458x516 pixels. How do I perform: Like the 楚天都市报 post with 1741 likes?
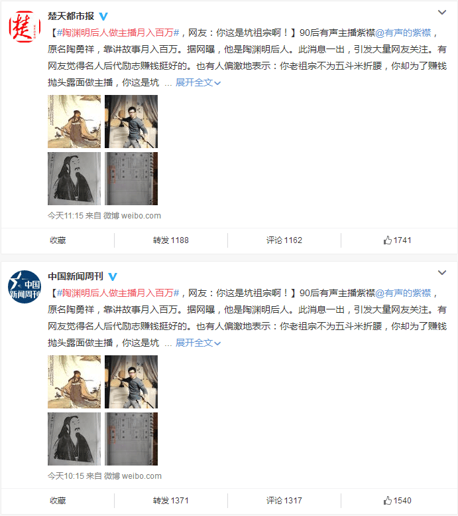397,240
